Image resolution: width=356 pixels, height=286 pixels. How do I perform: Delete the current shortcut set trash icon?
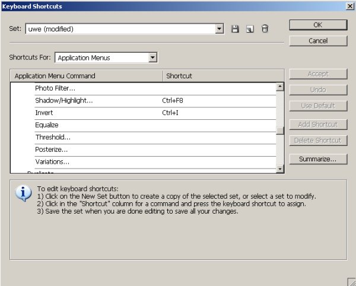[265, 29]
